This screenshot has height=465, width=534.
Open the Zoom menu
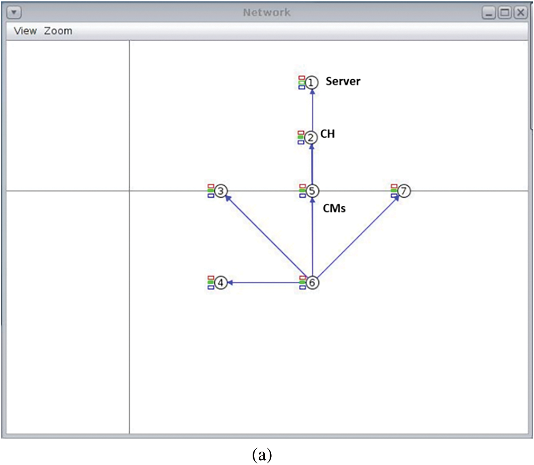[x=58, y=31]
